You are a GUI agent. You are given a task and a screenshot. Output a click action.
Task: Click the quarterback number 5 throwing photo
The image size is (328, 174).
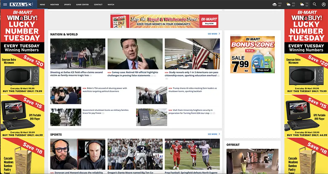point(135,154)
